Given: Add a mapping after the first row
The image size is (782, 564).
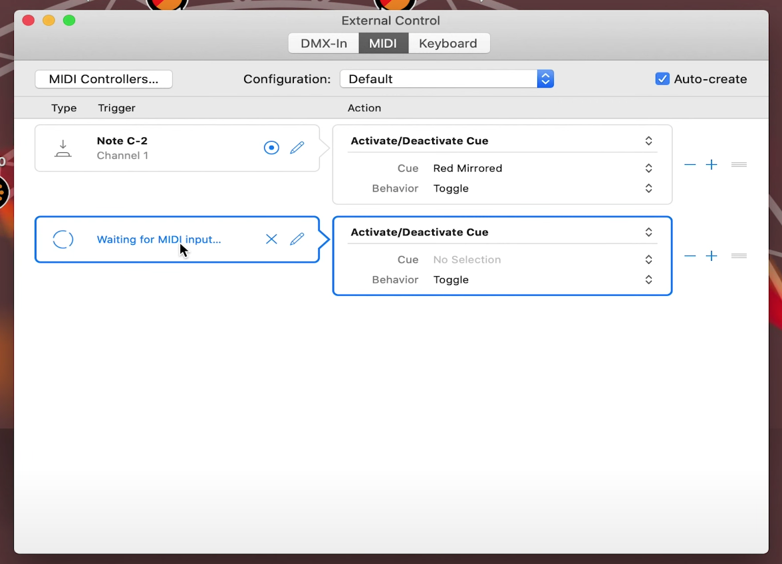Looking at the screenshot, I should pyautogui.click(x=712, y=165).
